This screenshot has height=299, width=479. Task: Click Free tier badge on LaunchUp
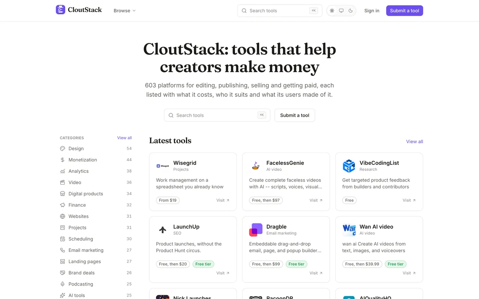coord(203,264)
